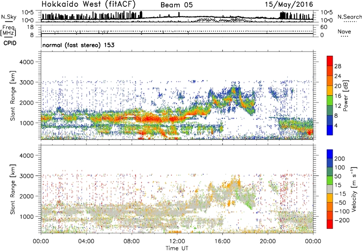
Task: Pick the light green segment of power colorbar
Action: click(x=330, y=100)
